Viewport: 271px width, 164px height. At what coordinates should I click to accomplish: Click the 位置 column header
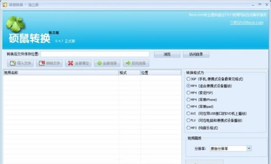[x=160, y=73]
